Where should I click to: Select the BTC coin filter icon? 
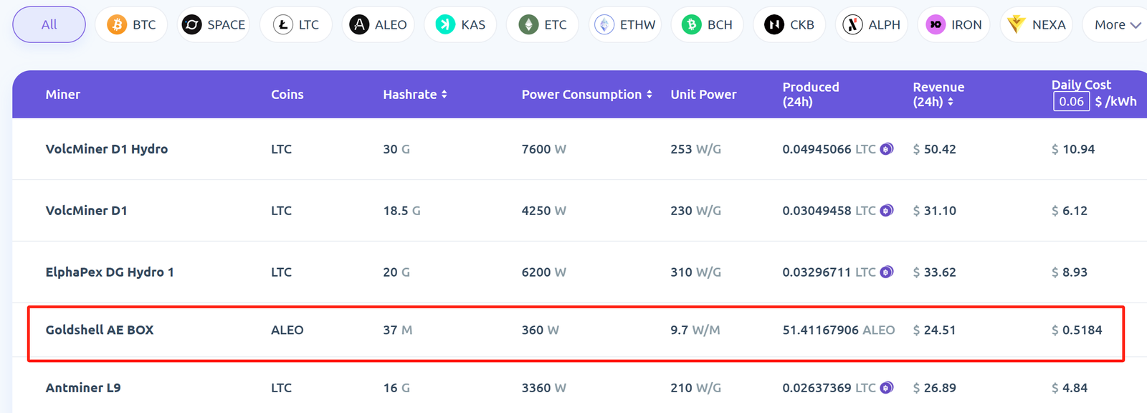[117, 25]
